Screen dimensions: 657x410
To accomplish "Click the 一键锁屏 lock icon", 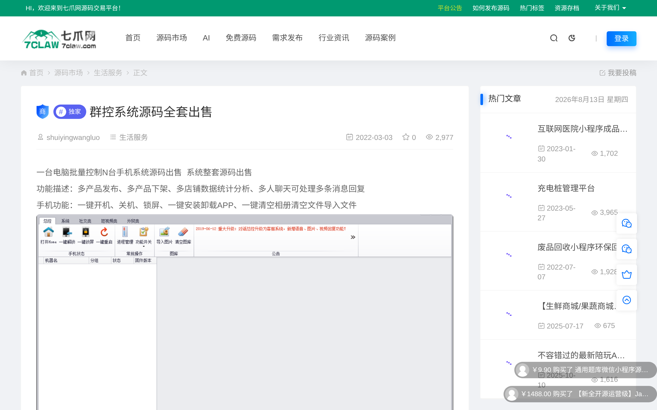I will pos(85,235).
